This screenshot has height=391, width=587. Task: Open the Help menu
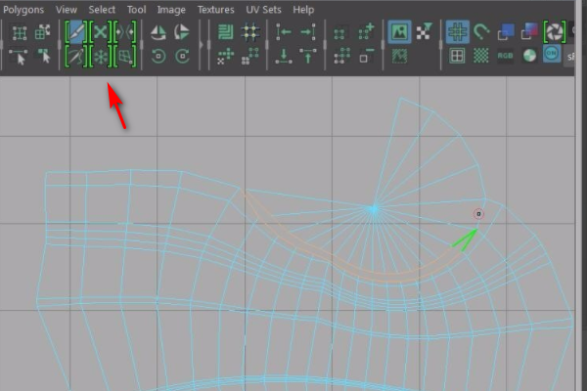pos(303,10)
